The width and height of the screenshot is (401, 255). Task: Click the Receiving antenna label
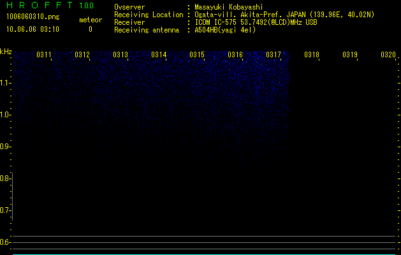coord(147,30)
